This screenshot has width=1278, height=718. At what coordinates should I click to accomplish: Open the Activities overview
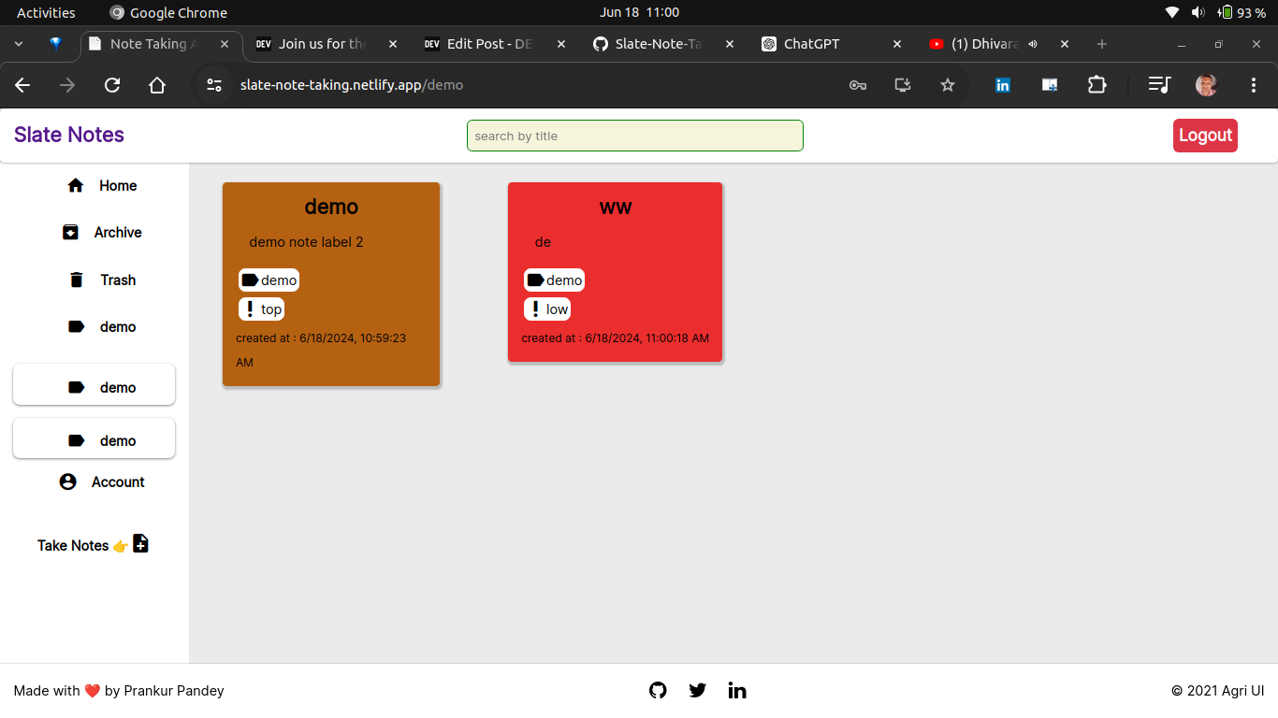tap(46, 12)
